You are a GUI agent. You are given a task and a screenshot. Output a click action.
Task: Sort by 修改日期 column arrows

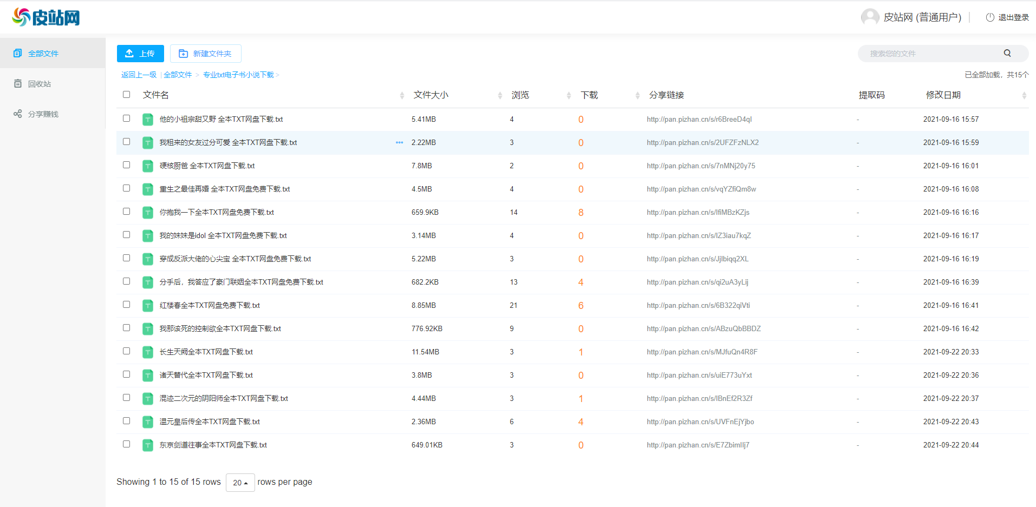[1024, 95]
